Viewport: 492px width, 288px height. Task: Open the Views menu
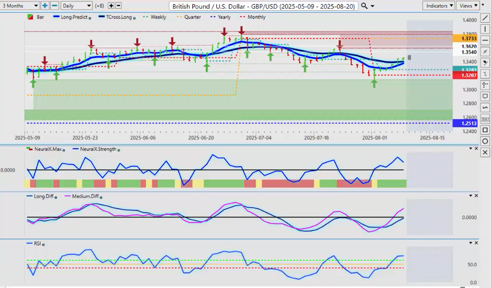tap(468, 6)
